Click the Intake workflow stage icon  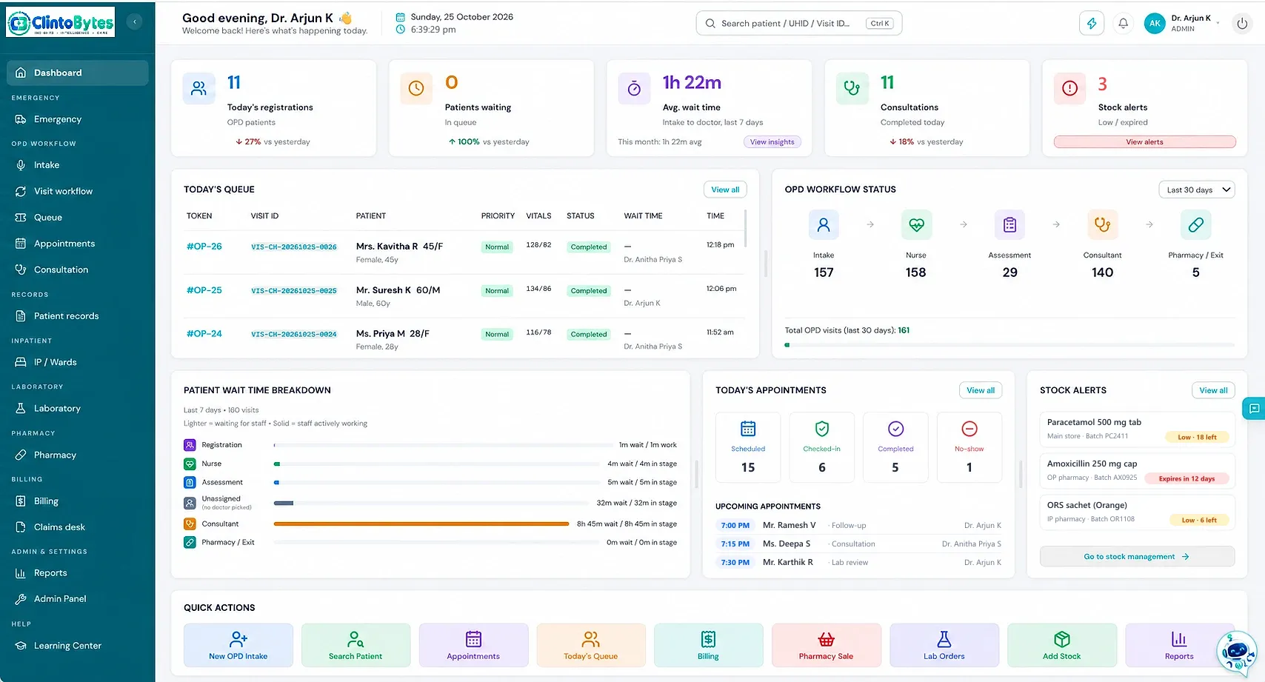click(x=824, y=224)
